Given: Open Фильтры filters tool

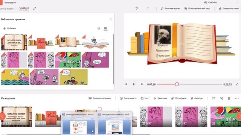Looking at the screenshot, I should click(x=197, y=98).
